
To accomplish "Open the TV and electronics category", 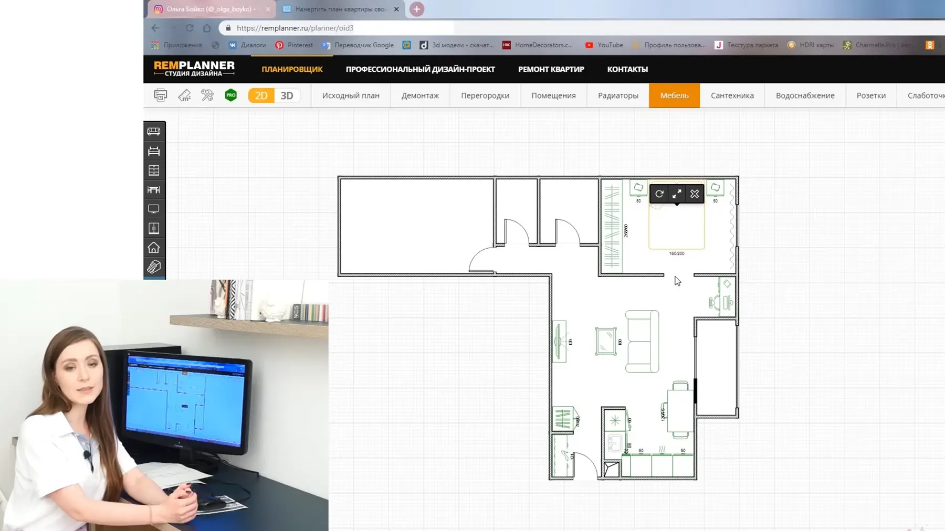I will (x=154, y=209).
